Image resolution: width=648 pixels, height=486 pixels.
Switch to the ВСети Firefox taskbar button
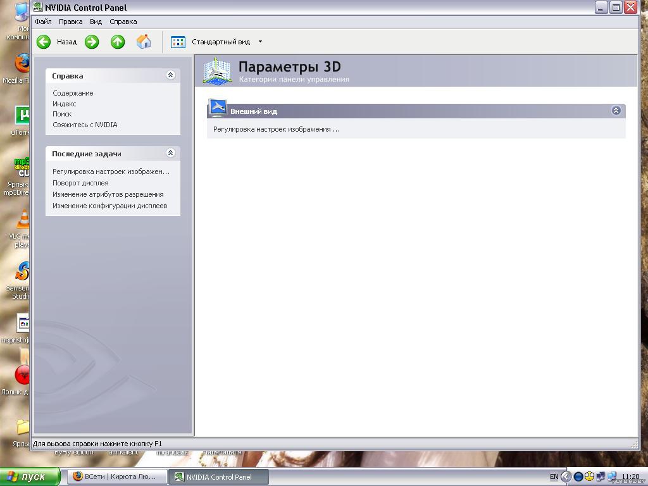coord(117,477)
